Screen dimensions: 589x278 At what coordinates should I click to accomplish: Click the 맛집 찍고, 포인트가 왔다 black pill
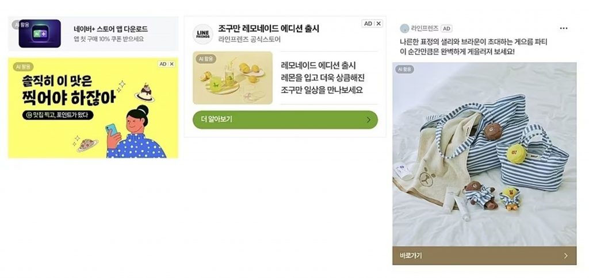tap(58, 115)
